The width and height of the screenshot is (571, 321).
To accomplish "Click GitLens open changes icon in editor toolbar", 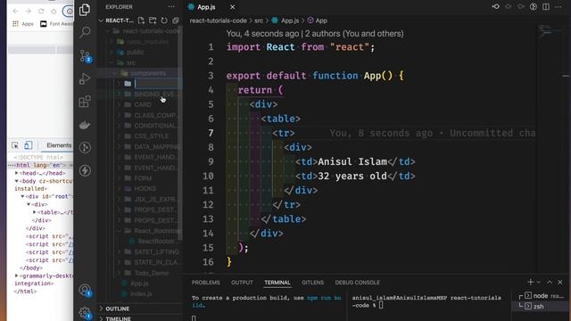I will [496, 6].
